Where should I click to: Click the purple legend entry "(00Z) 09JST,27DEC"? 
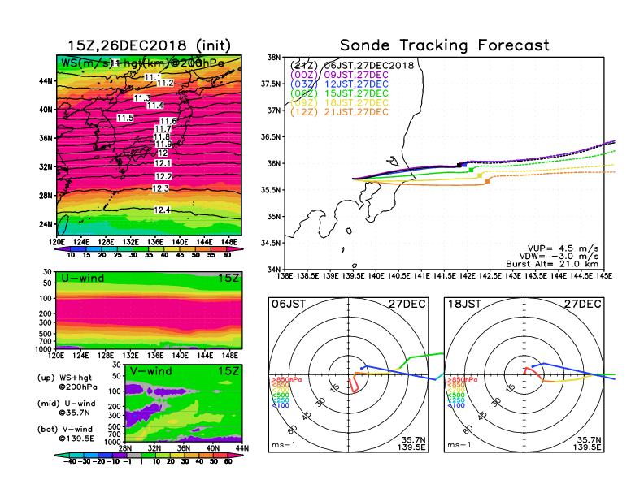339,75
